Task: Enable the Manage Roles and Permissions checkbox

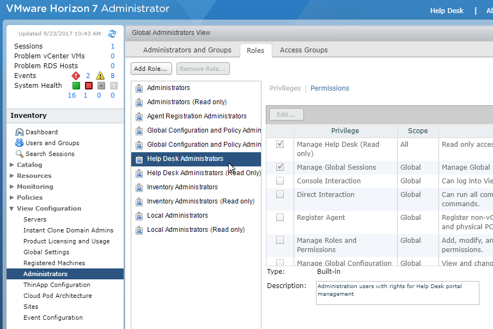Action: [280, 240]
